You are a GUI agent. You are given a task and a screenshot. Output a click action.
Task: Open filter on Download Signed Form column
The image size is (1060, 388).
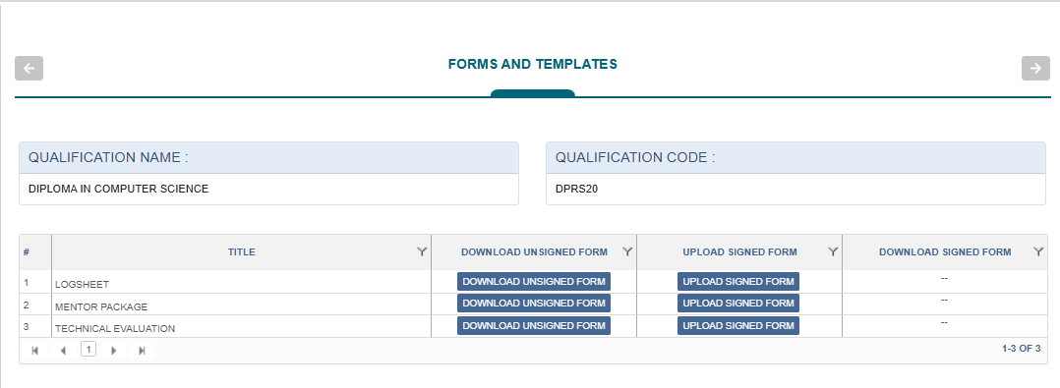pyautogui.click(x=1039, y=251)
